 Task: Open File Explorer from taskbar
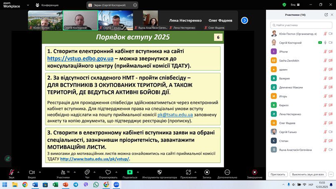(15, 184)
